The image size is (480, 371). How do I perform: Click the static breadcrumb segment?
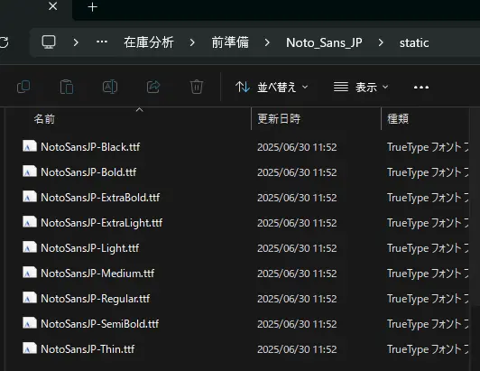(x=414, y=43)
